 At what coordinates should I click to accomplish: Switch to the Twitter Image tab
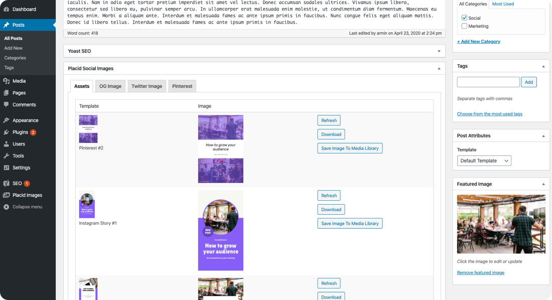click(x=147, y=86)
